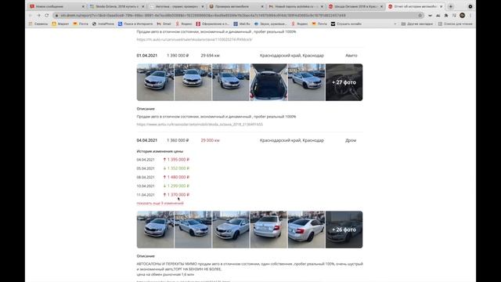Open the Gmail bookmark
Viewport: 501px width, 282px height.
click(164, 23)
